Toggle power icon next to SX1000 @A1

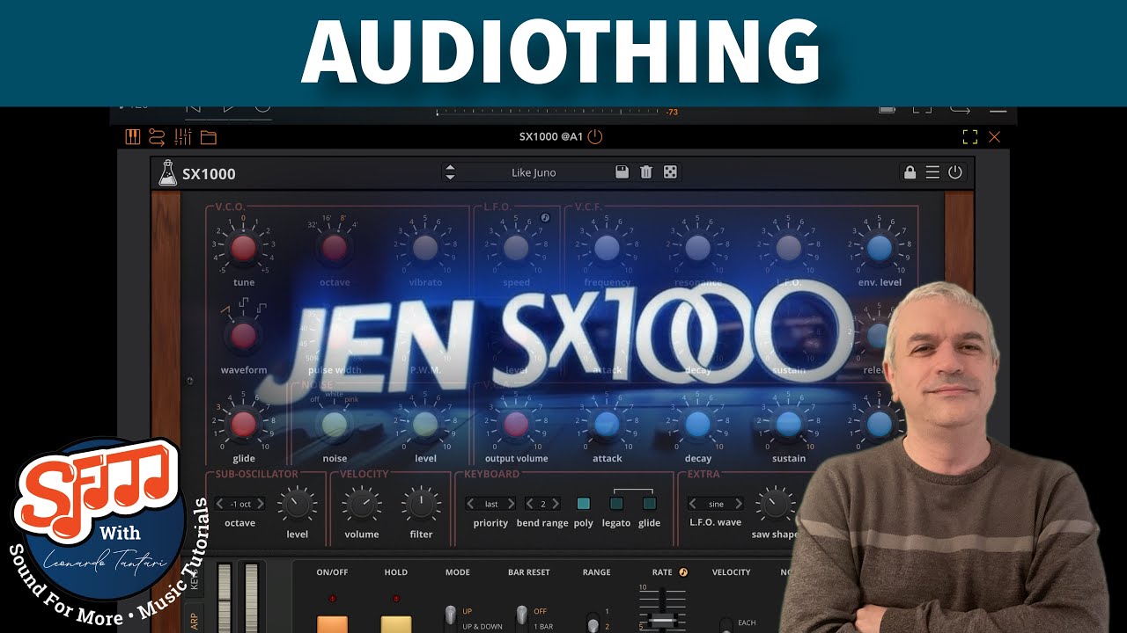(595, 136)
